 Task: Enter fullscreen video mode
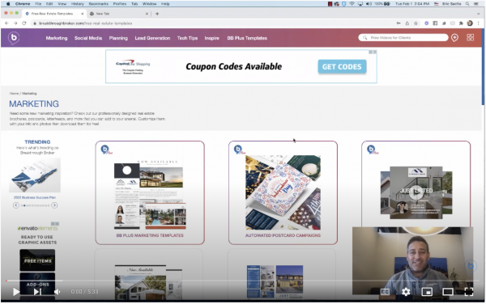pos(469,292)
